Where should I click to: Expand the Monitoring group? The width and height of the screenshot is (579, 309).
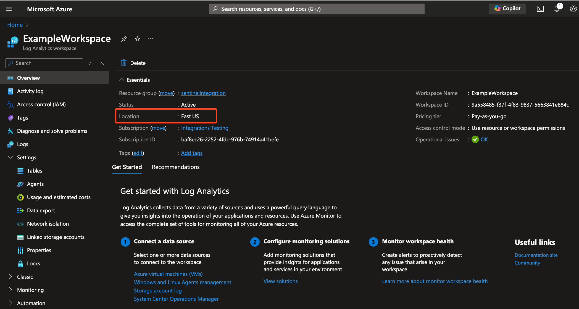[10, 290]
